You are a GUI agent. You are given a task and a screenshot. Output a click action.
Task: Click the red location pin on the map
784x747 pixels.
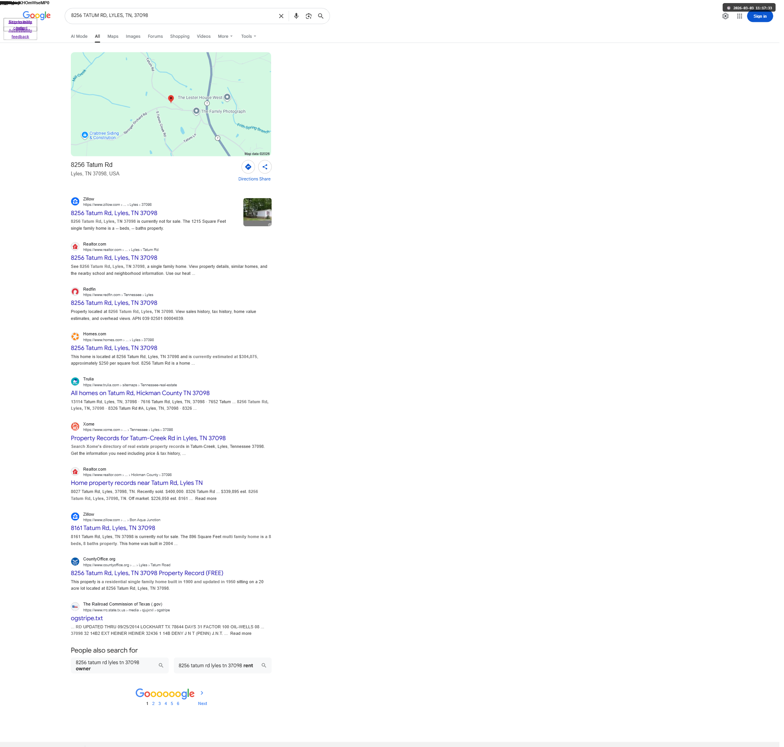click(172, 99)
